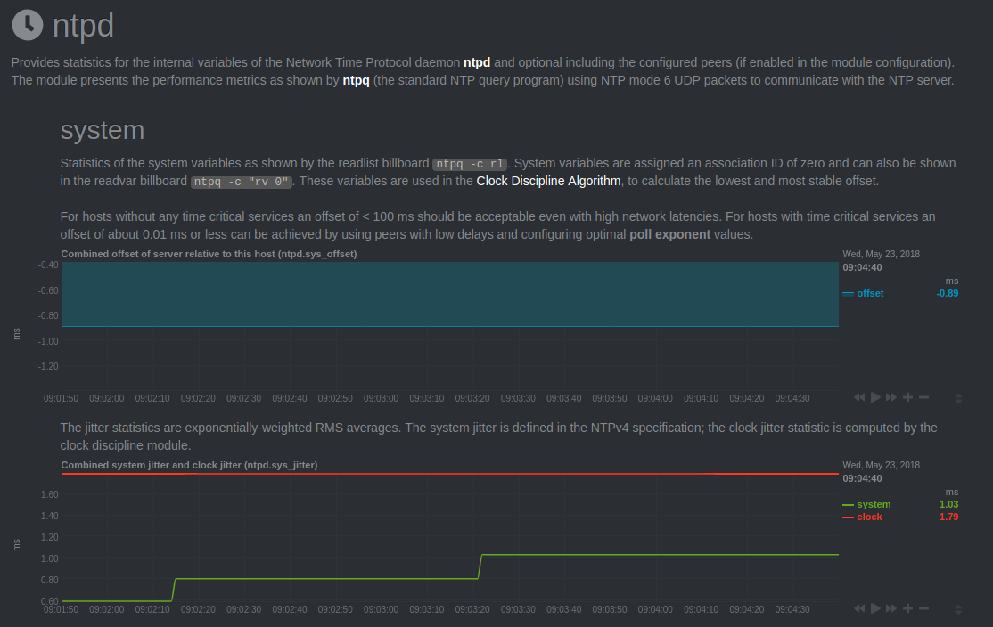Toggle the clock dimension in jitter legend
This screenshot has height=627, width=993.
869,517
